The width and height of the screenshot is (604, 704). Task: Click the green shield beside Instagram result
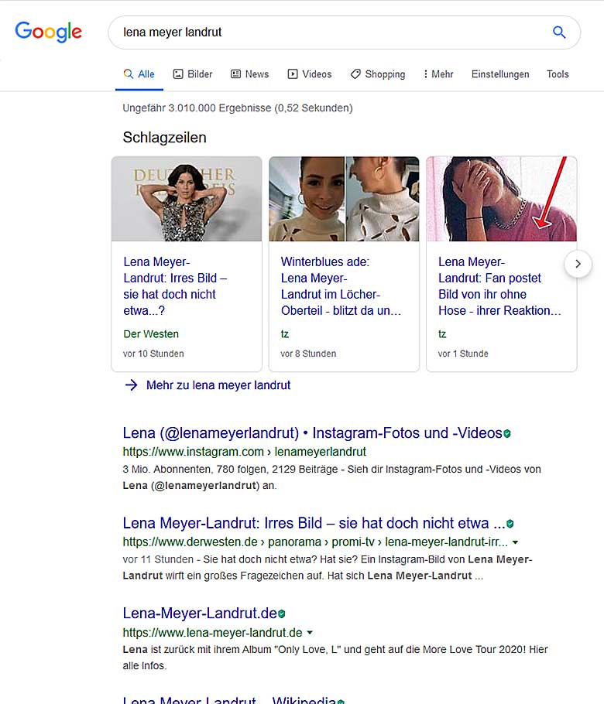[507, 434]
